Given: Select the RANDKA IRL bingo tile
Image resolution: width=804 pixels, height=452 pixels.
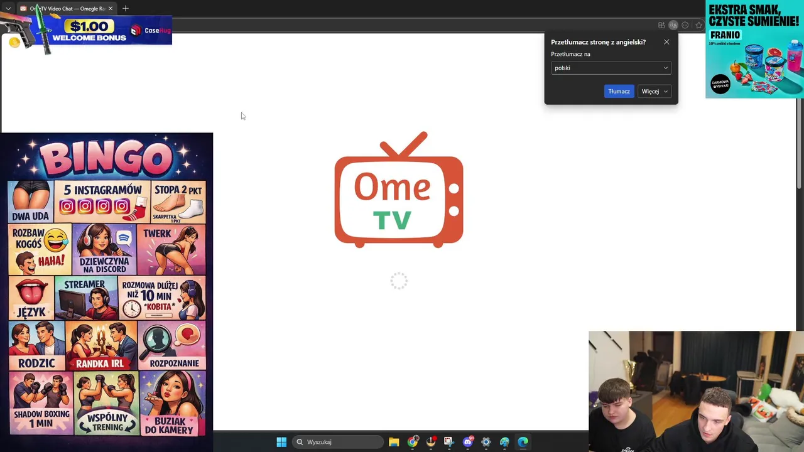Looking at the screenshot, I should pyautogui.click(x=101, y=346).
